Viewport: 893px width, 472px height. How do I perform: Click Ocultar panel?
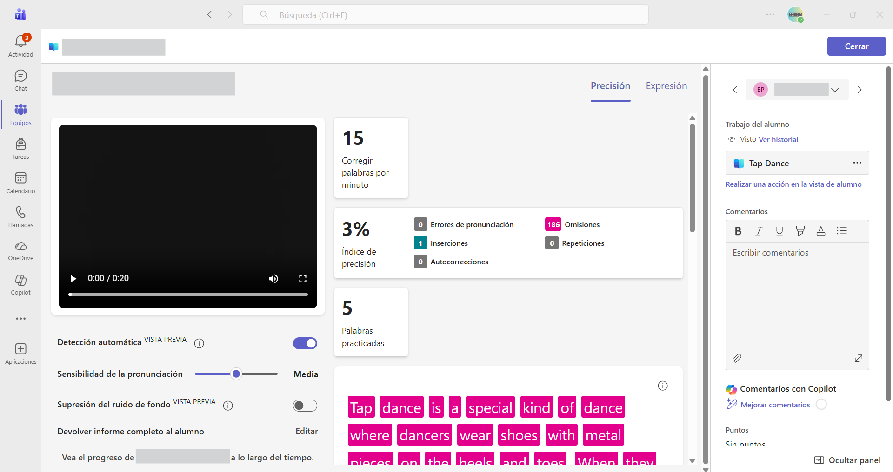(x=847, y=460)
